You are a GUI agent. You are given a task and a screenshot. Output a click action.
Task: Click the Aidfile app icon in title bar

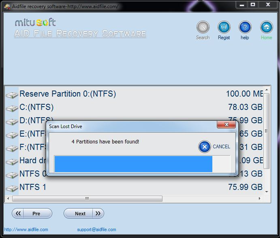tap(7, 6)
